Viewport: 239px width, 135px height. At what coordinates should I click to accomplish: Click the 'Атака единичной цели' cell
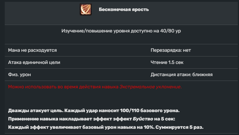click(x=34, y=62)
